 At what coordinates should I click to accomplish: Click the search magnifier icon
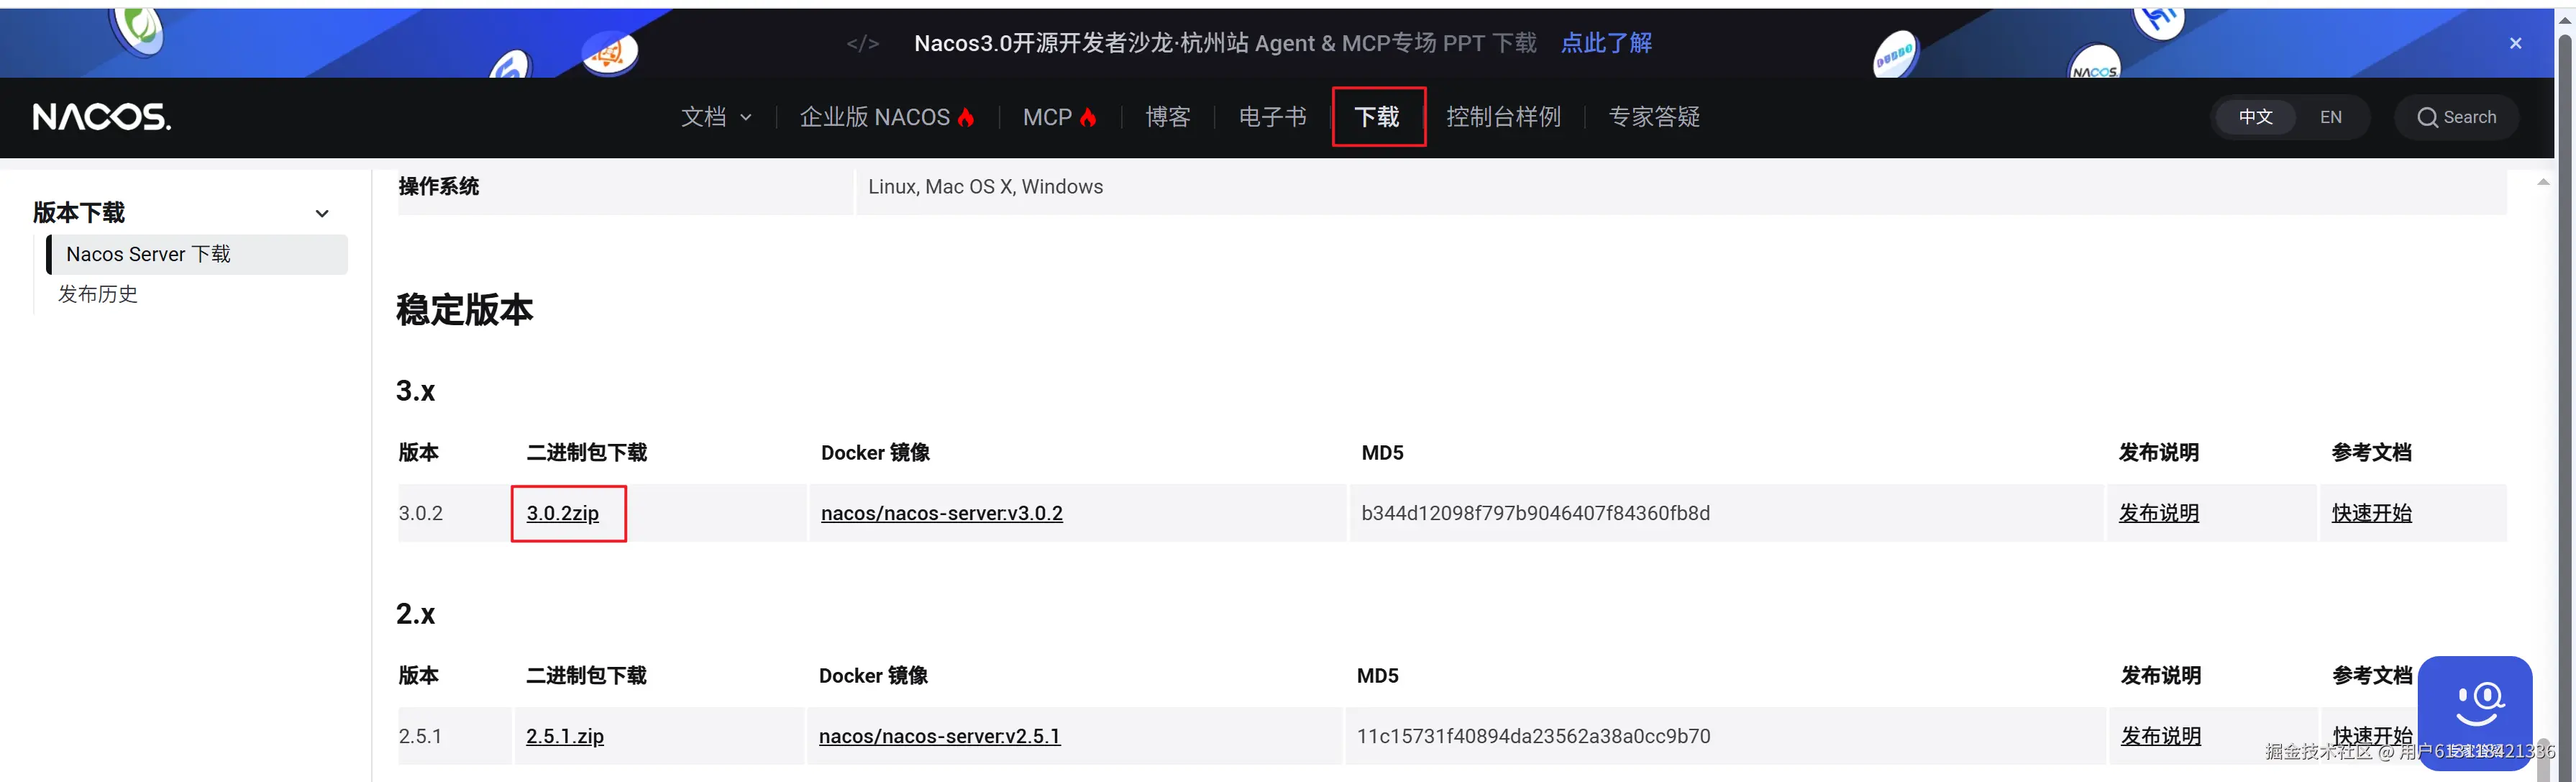tap(2427, 118)
